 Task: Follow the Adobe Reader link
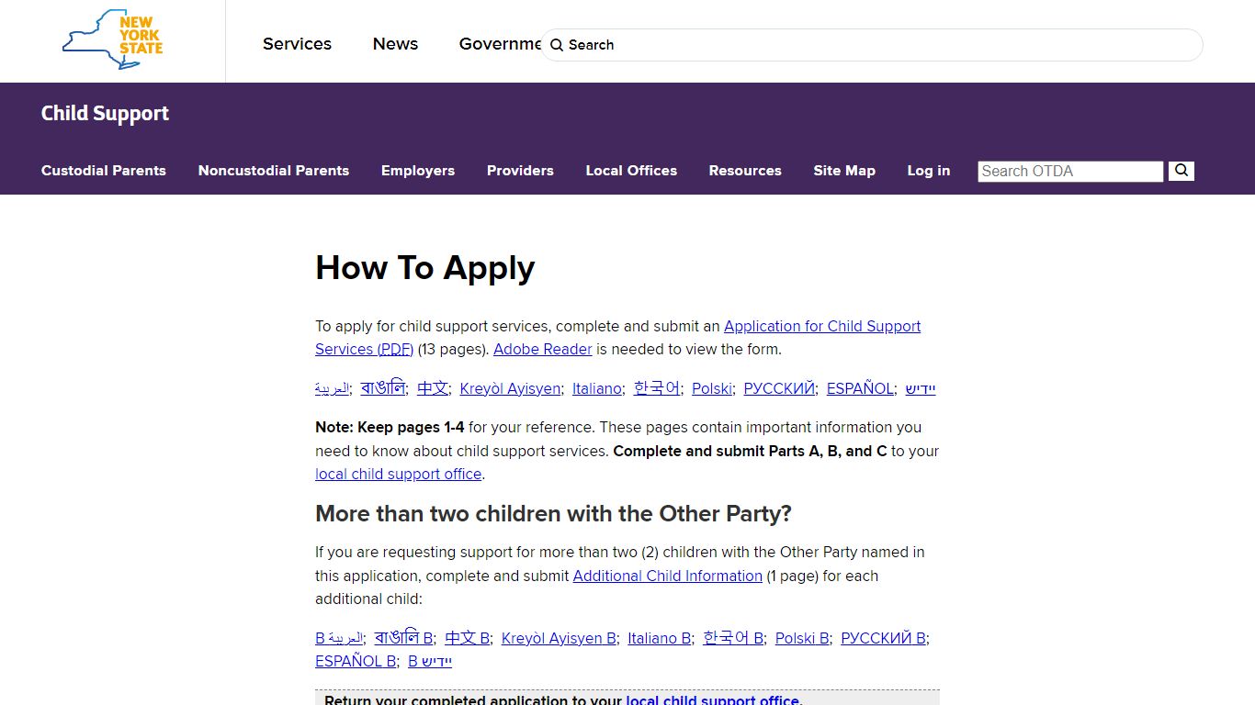coord(543,349)
